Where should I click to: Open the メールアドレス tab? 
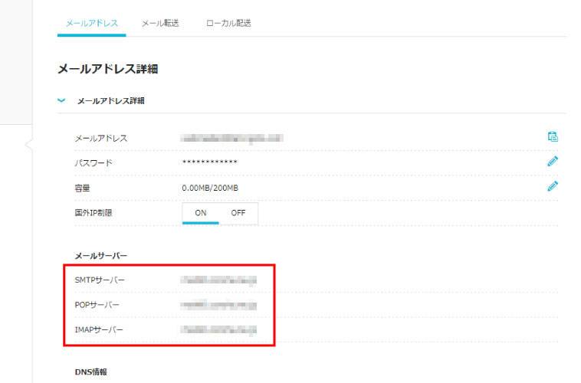point(91,23)
